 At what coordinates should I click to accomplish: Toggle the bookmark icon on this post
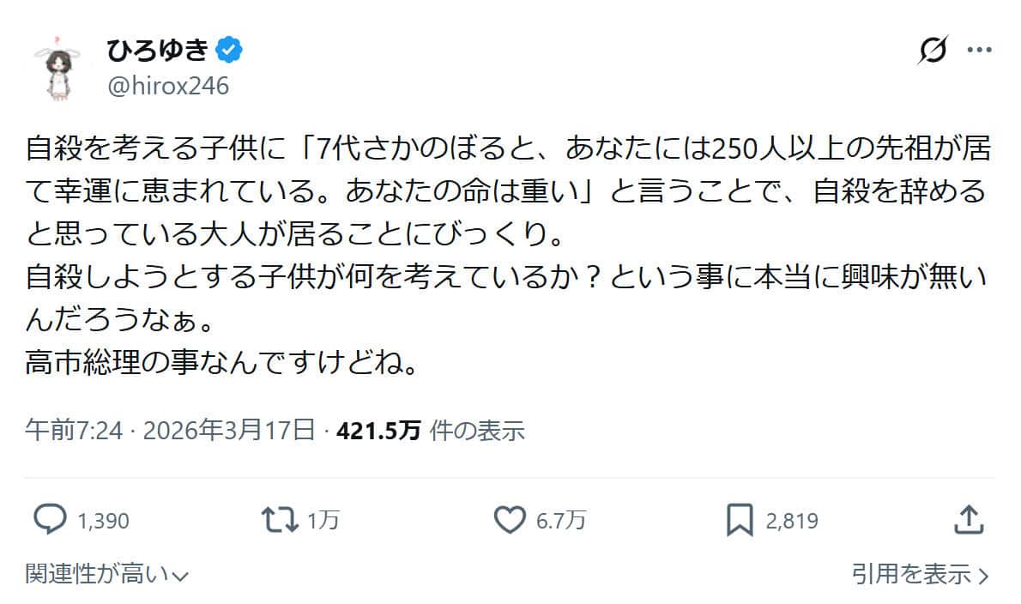tap(740, 520)
